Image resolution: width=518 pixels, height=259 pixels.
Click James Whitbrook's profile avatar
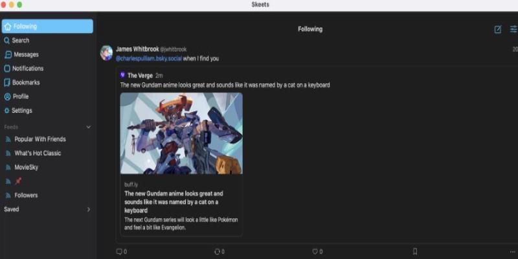[x=107, y=53]
